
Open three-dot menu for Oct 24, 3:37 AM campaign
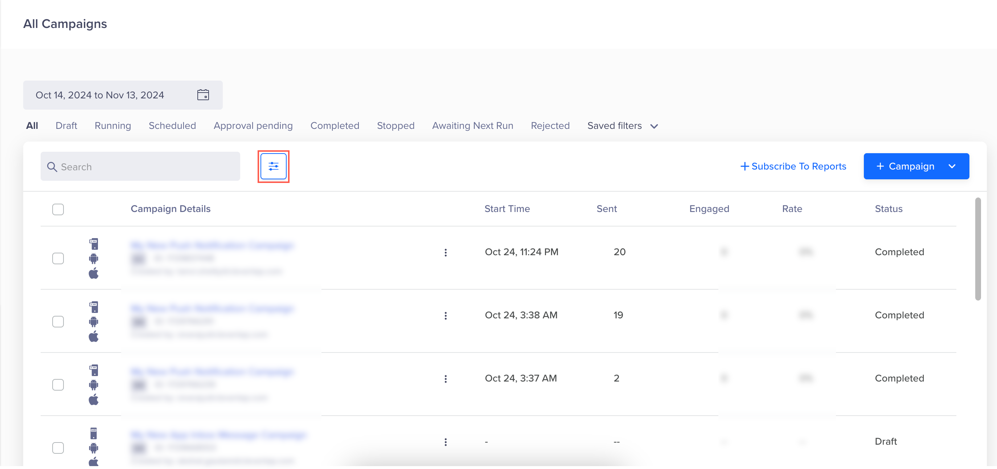point(446,379)
